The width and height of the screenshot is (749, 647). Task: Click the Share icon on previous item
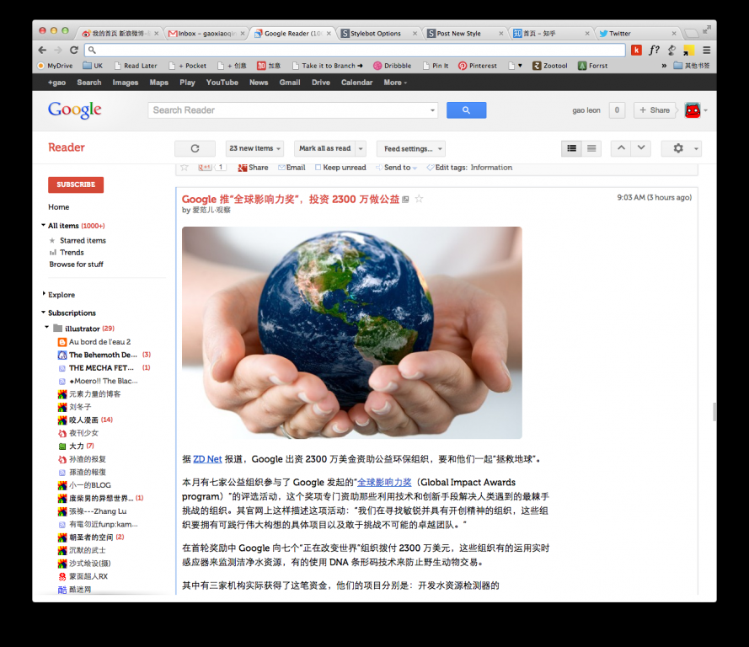click(253, 168)
